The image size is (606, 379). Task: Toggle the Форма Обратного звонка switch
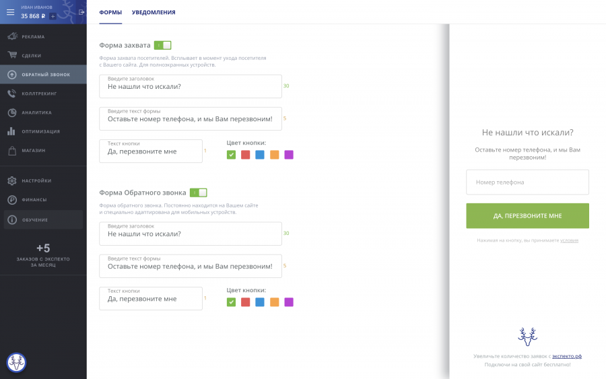click(x=198, y=193)
